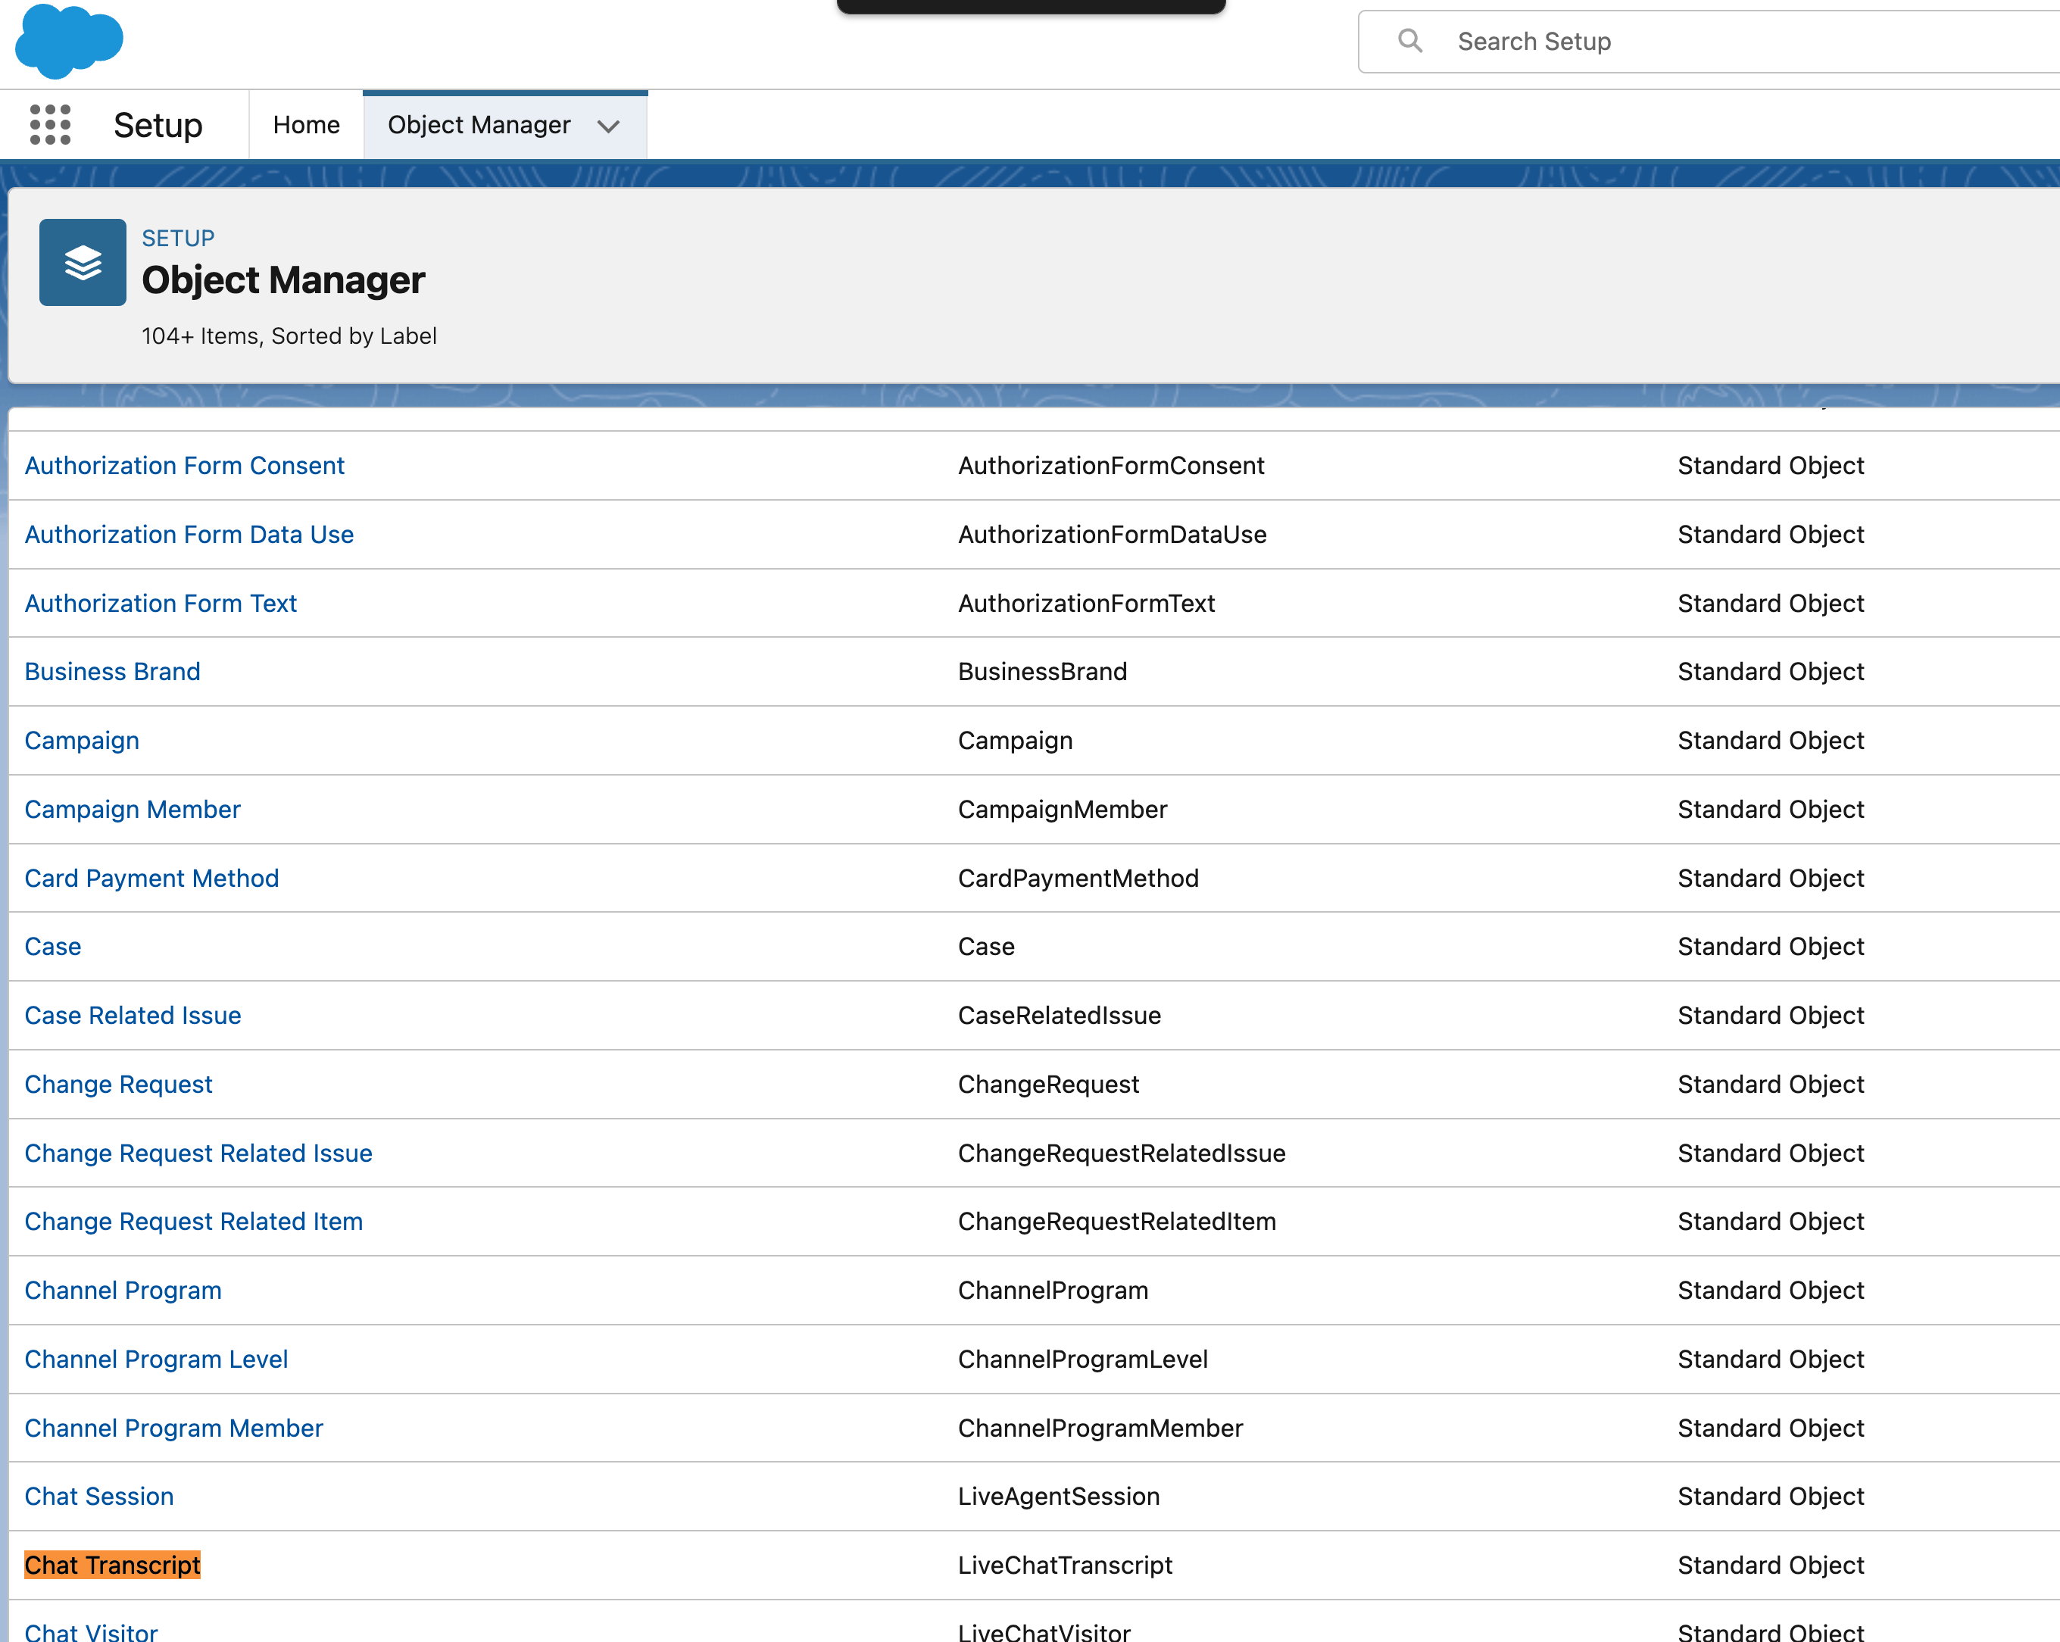Open Channel Program Level object
The image size is (2060, 1642).
coord(157,1358)
